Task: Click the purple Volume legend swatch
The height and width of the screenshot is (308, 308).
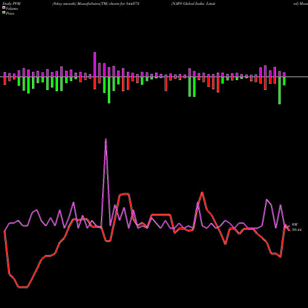Action: pos(4,7)
